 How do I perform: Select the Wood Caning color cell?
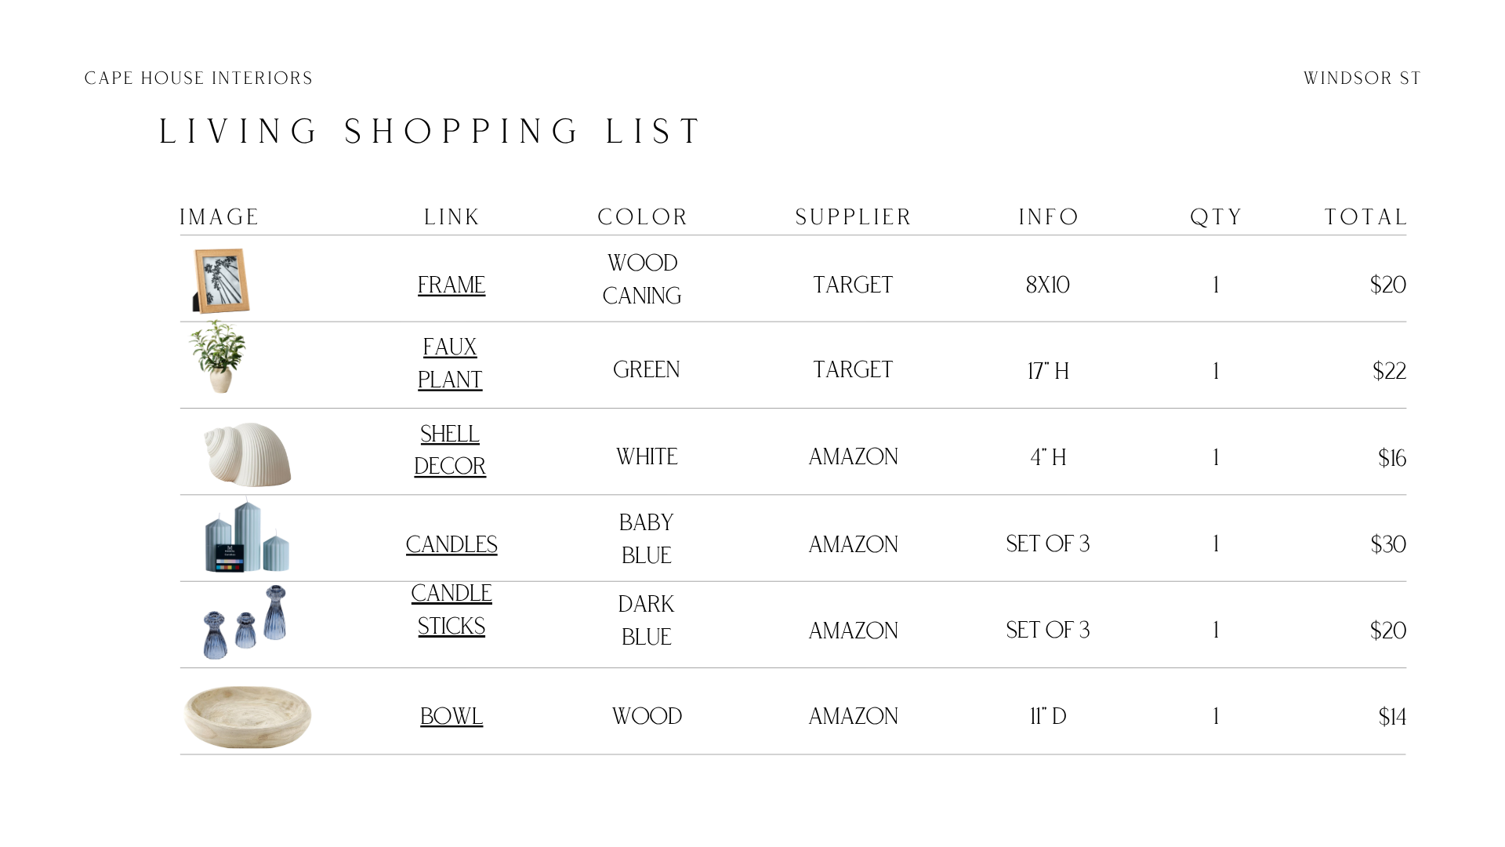click(x=642, y=279)
